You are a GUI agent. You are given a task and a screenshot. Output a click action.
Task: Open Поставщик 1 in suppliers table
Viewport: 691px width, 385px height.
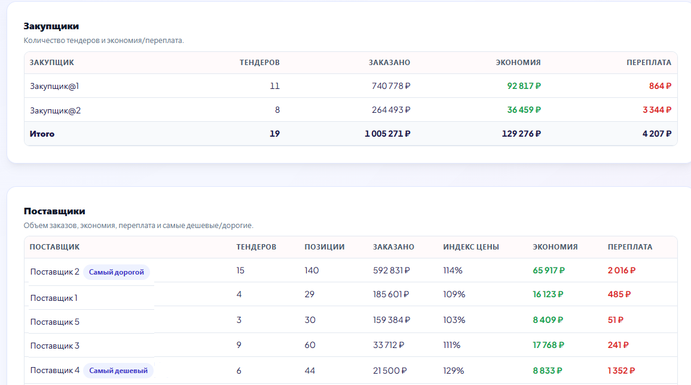coord(54,298)
